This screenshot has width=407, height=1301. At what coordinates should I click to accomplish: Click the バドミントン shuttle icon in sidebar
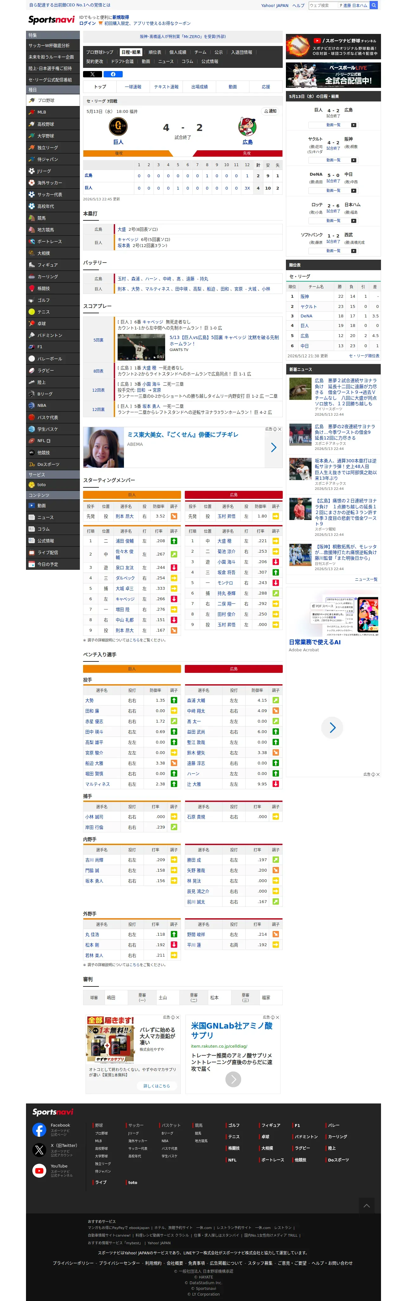pyautogui.click(x=32, y=335)
